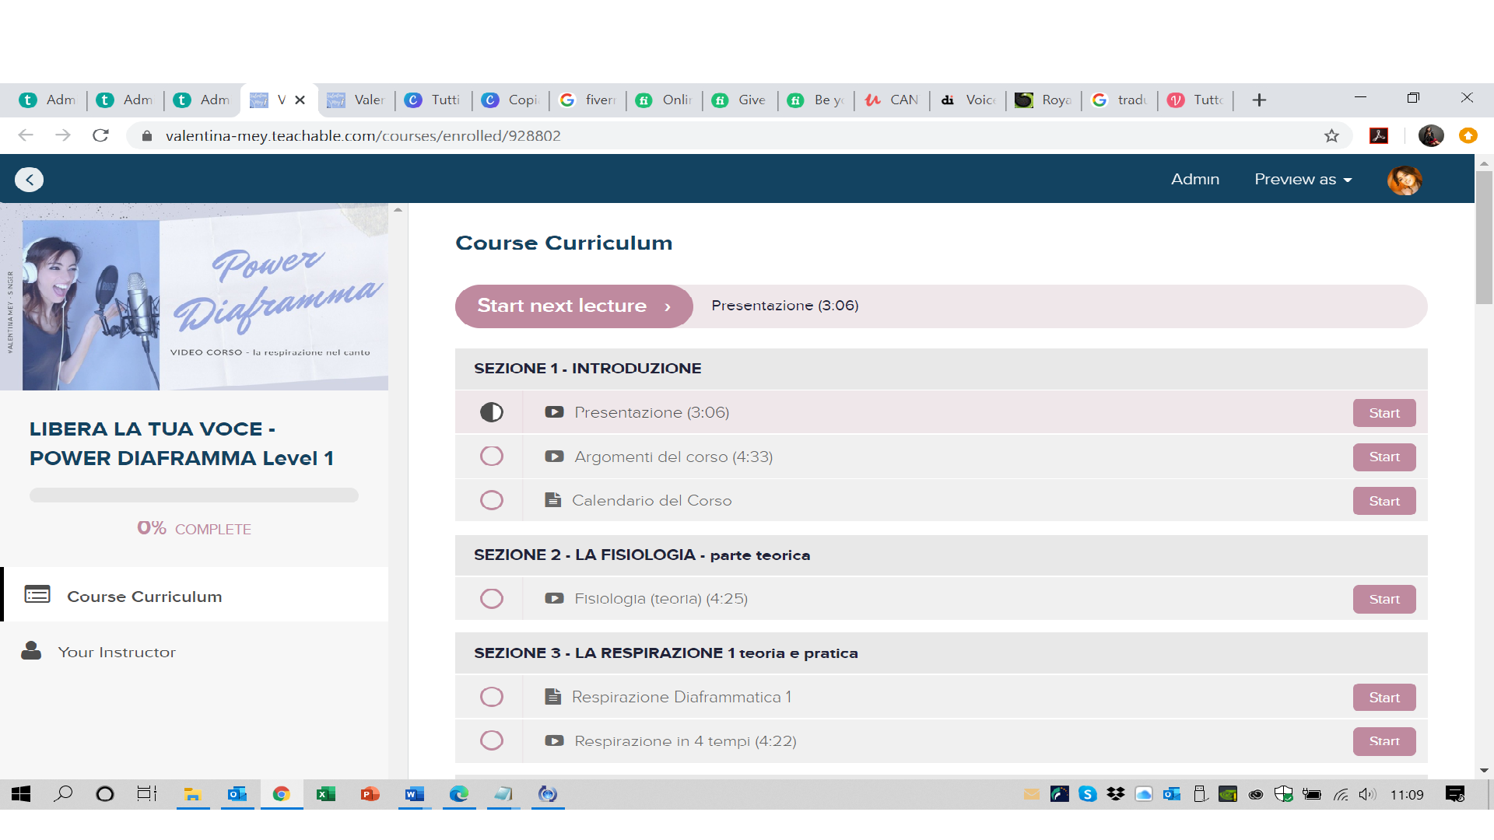Click the back arrow circle in the header
The height and width of the screenshot is (840, 1494).
30,180
